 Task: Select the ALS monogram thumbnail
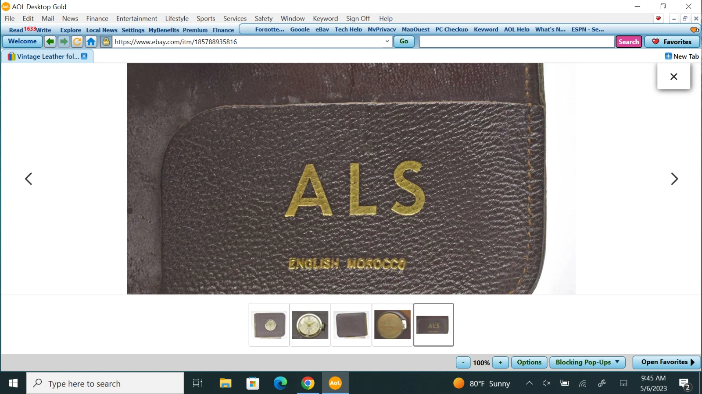click(433, 325)
